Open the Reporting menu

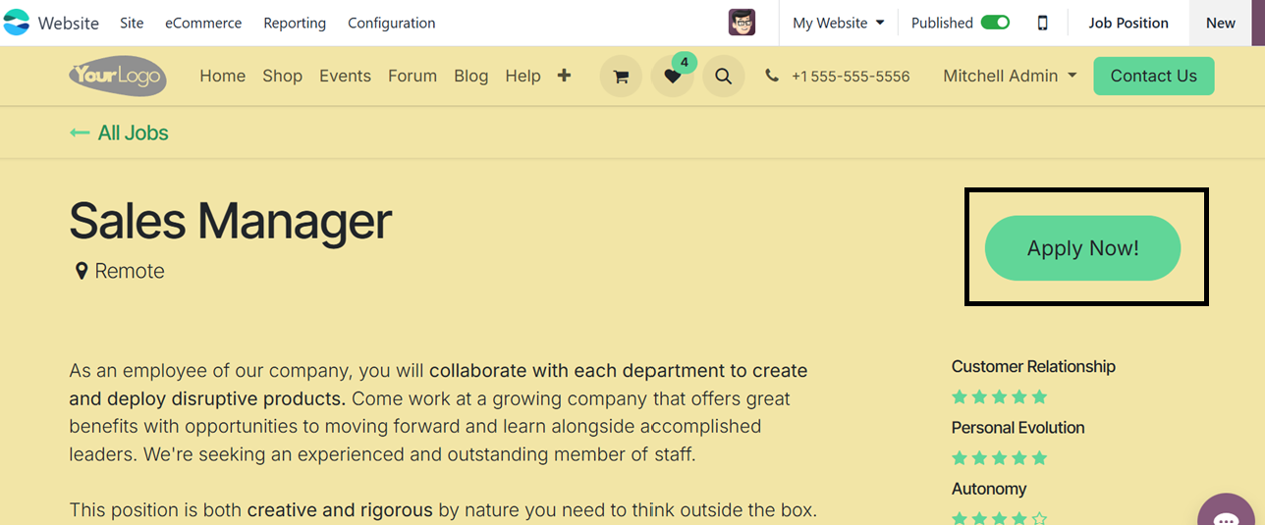295,23
